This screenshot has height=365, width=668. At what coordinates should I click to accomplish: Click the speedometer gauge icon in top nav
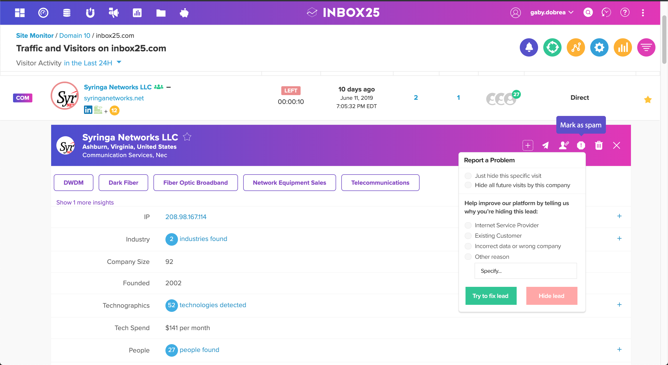[x=43, y=13]
